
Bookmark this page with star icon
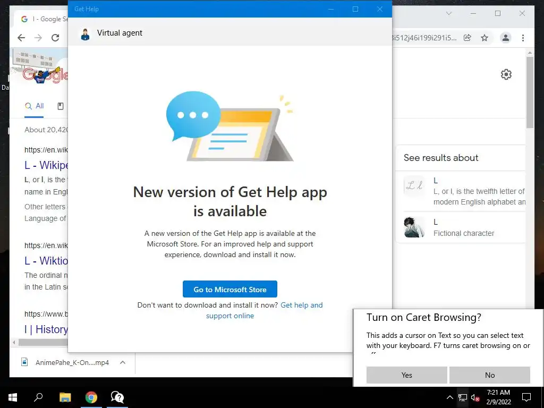coord(484,38)
